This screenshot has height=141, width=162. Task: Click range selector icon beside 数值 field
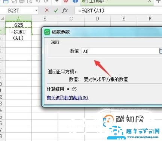pyautogui.click(x=161, y=51)
